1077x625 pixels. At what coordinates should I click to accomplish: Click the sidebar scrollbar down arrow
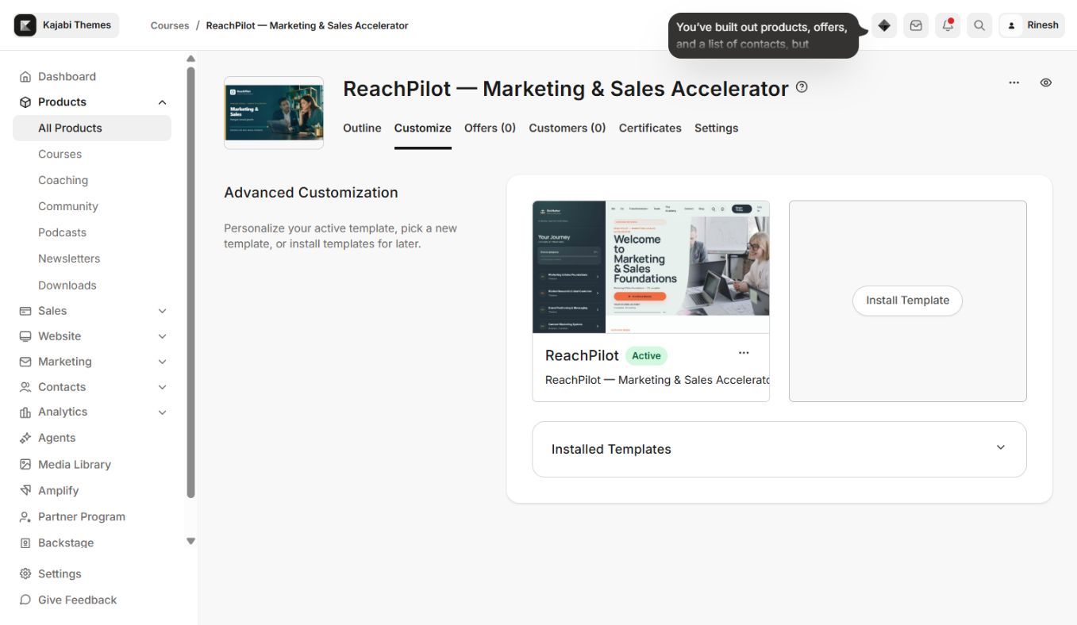click(x=190, y=541)
